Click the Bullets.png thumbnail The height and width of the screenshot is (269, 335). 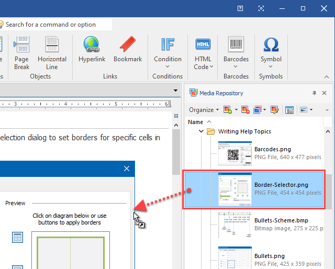(235, 257)
